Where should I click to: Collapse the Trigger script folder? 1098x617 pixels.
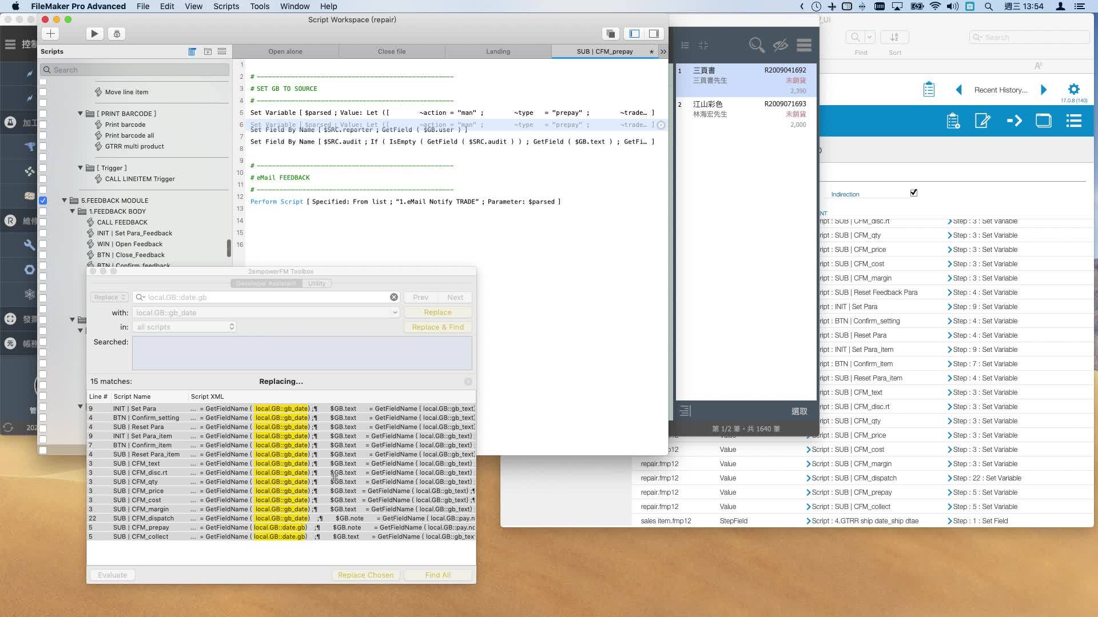click(81, 168)
